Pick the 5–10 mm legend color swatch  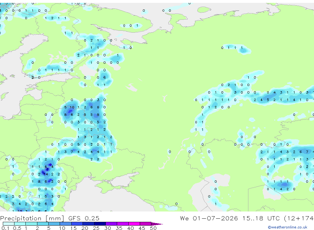pyautogui.click(x=54, y=224)
